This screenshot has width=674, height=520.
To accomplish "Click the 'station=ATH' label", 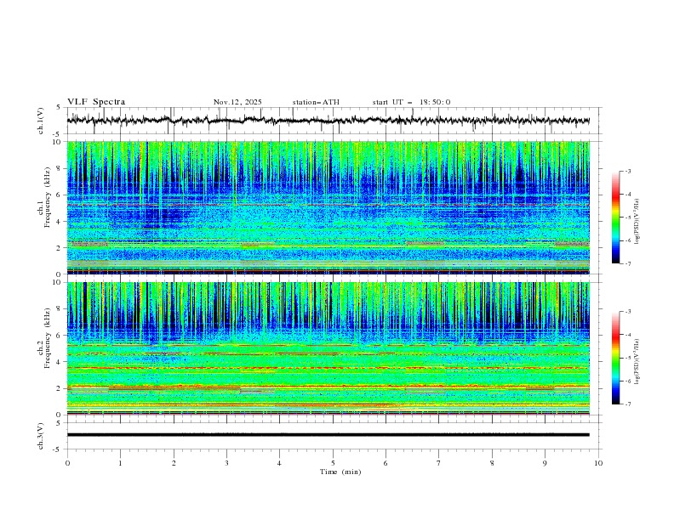I will (x=316, y=102).
